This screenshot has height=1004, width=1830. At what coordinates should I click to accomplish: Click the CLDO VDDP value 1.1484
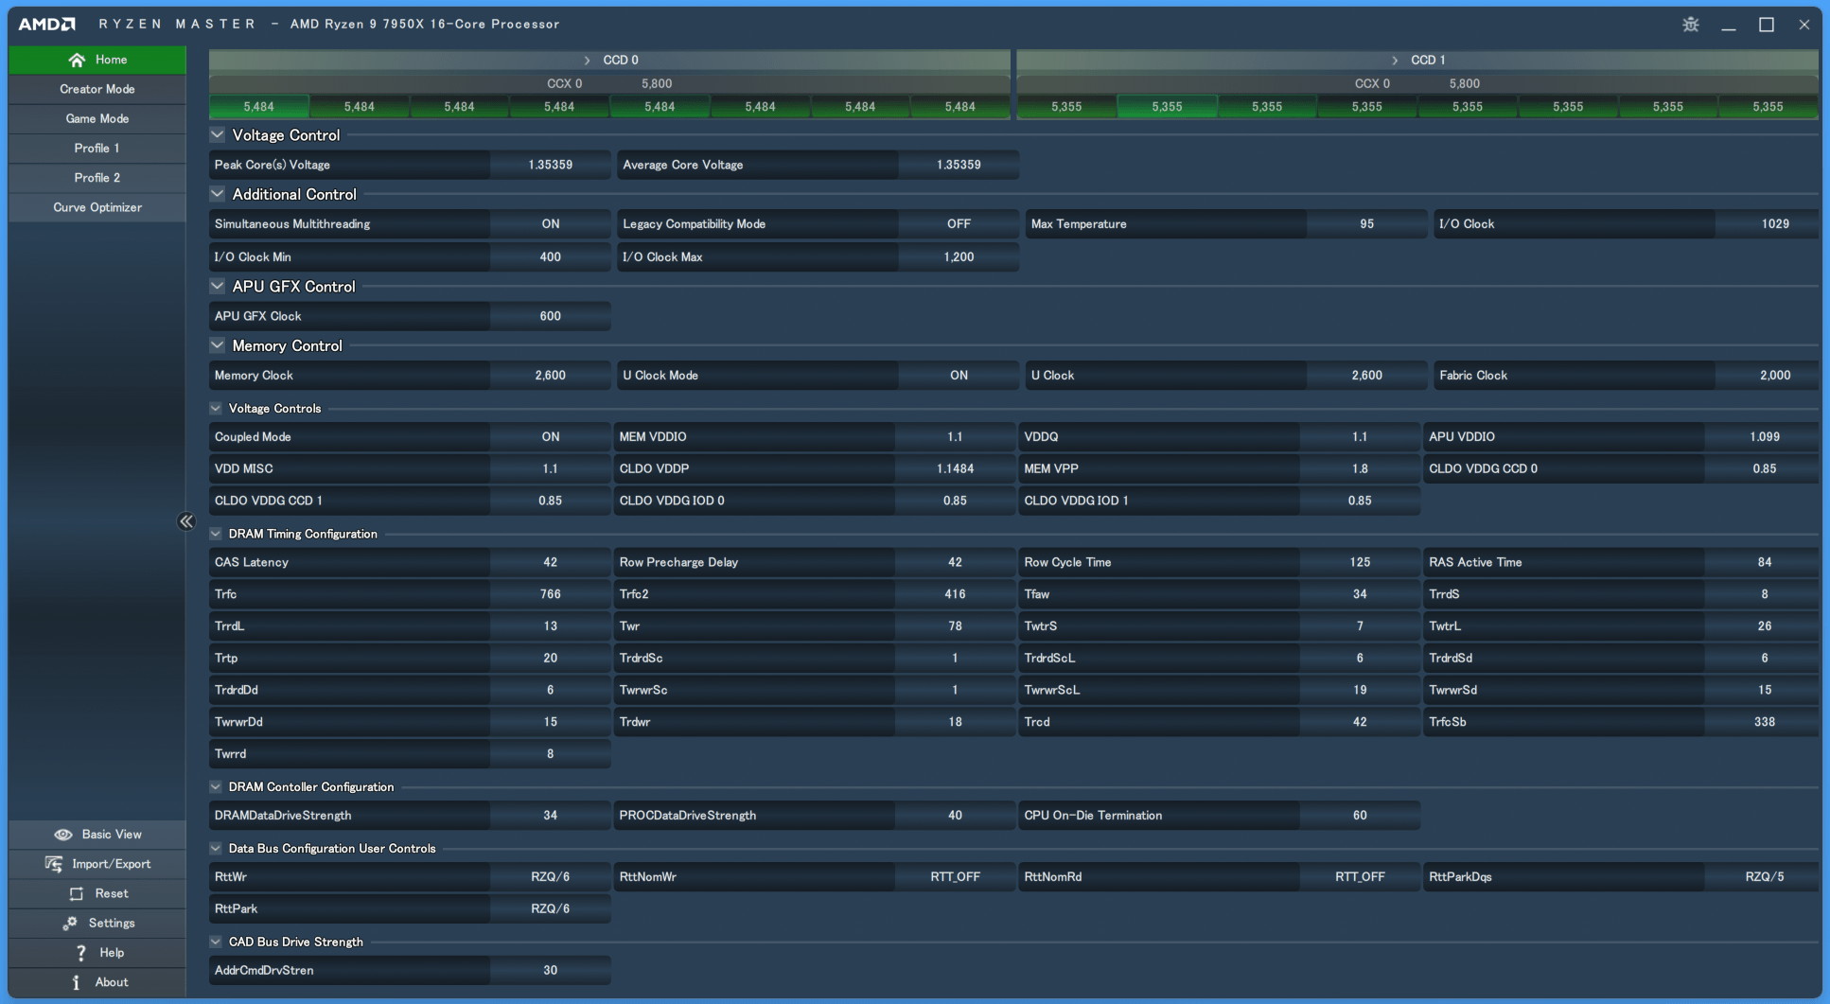pyautogui.click(x=955, y=468)
